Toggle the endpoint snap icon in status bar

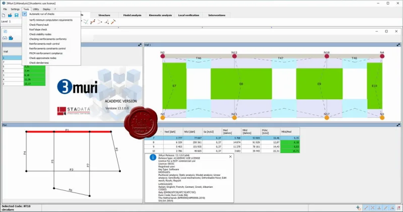366,207
